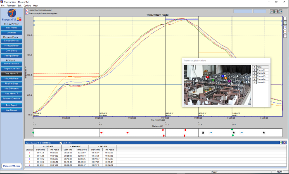This screenshot has width=289, height=174.
Task: Click first black fan icon in cool zone
Action: 203,133
